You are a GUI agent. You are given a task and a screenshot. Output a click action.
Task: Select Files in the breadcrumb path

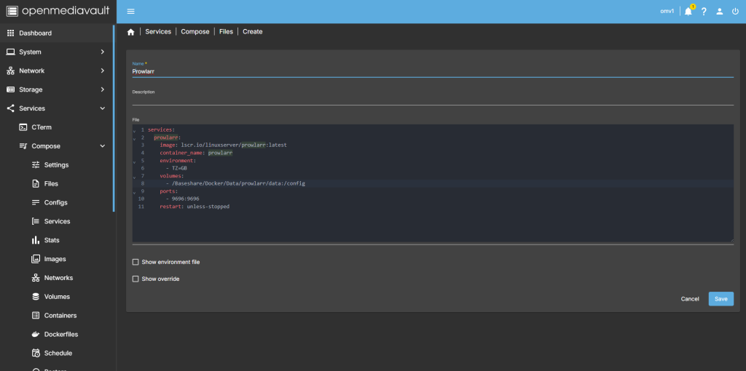tap(226, 32)
